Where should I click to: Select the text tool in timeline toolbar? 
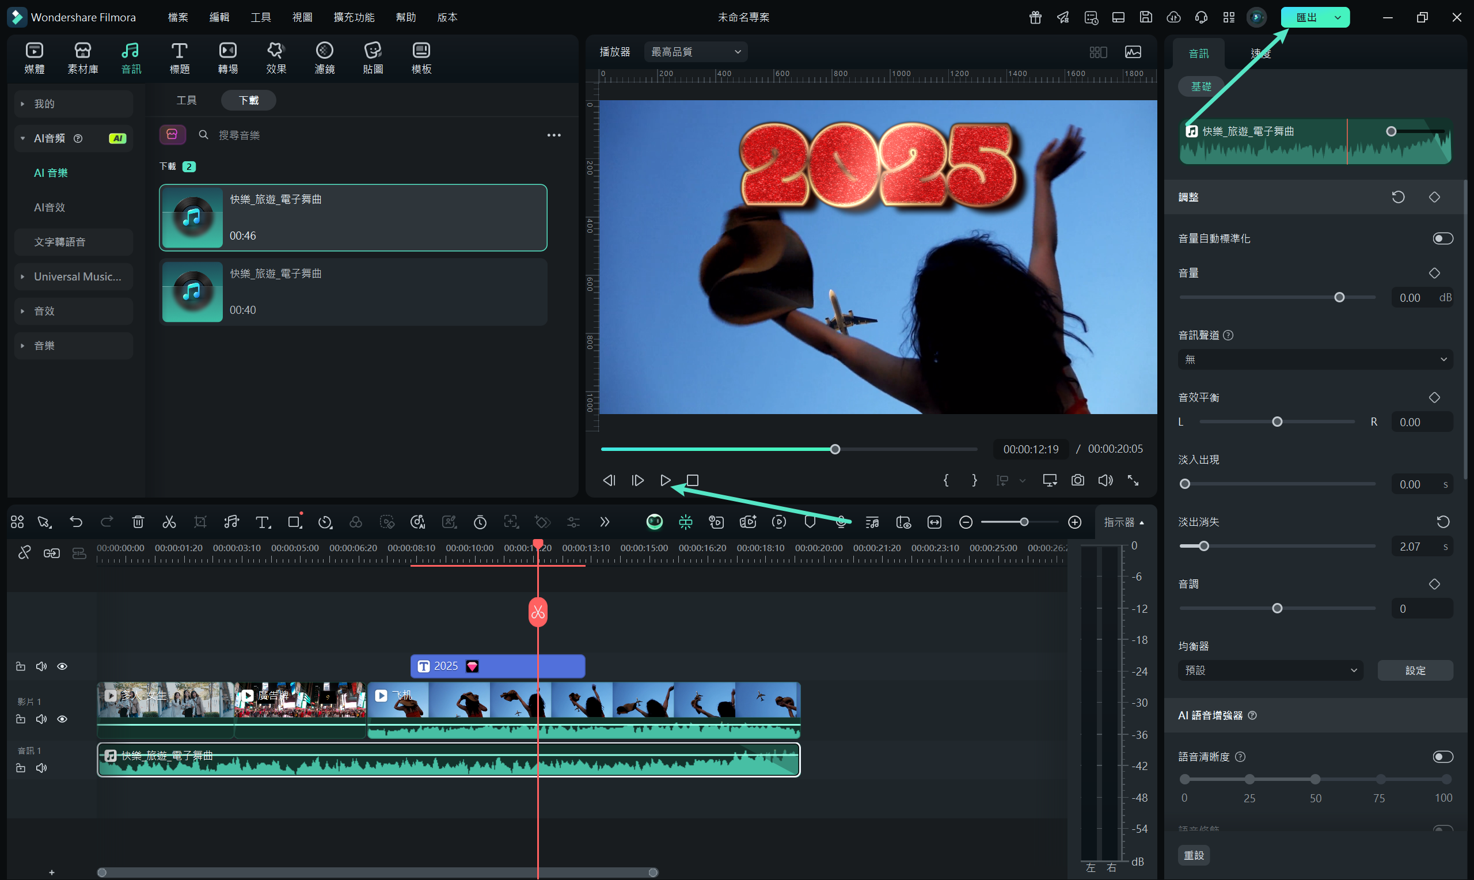pos(263,522)
